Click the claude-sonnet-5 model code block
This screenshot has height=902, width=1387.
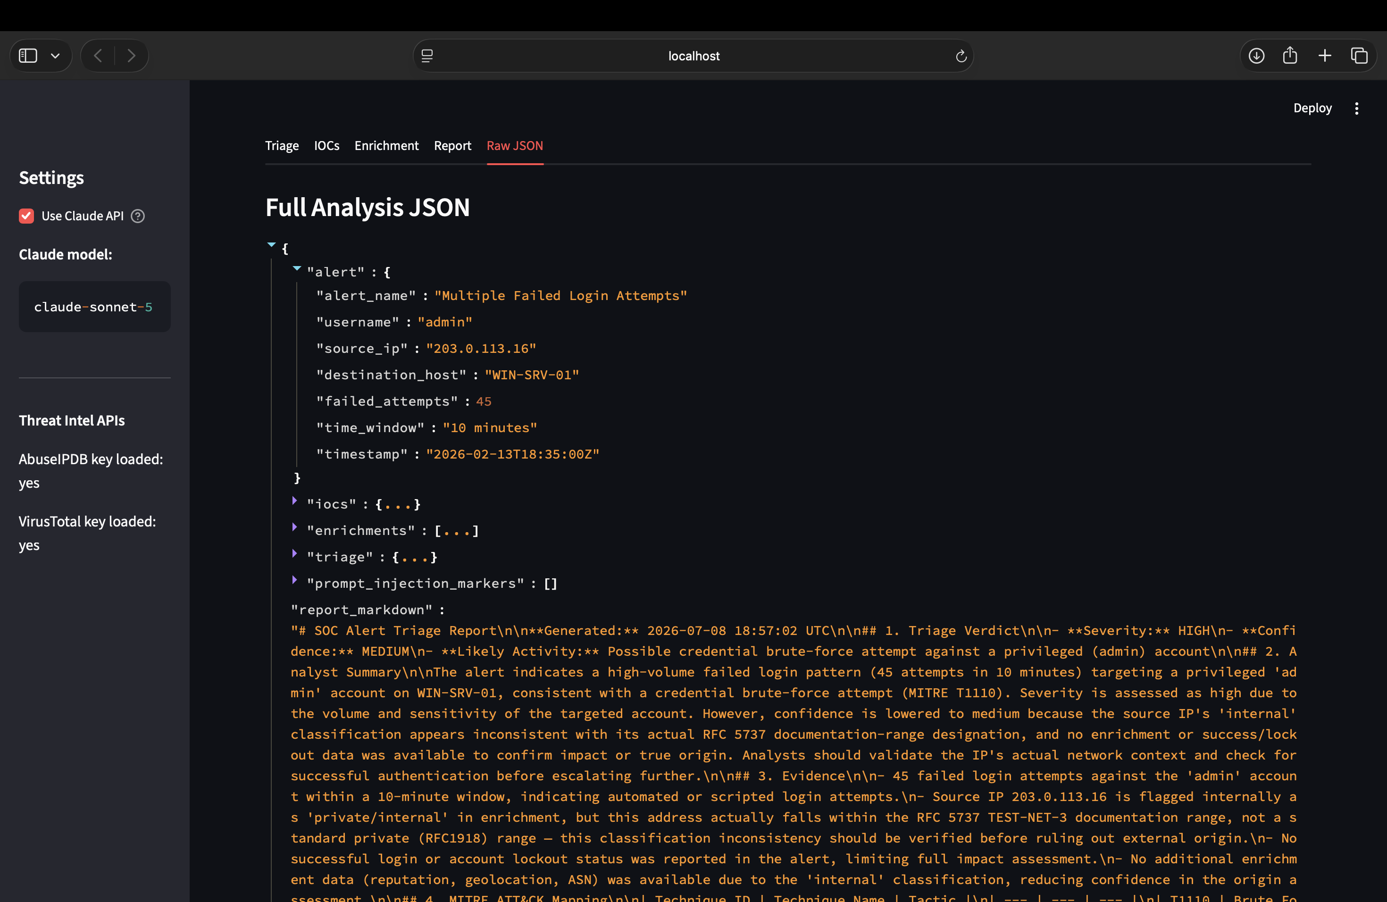tap(94, 307)
